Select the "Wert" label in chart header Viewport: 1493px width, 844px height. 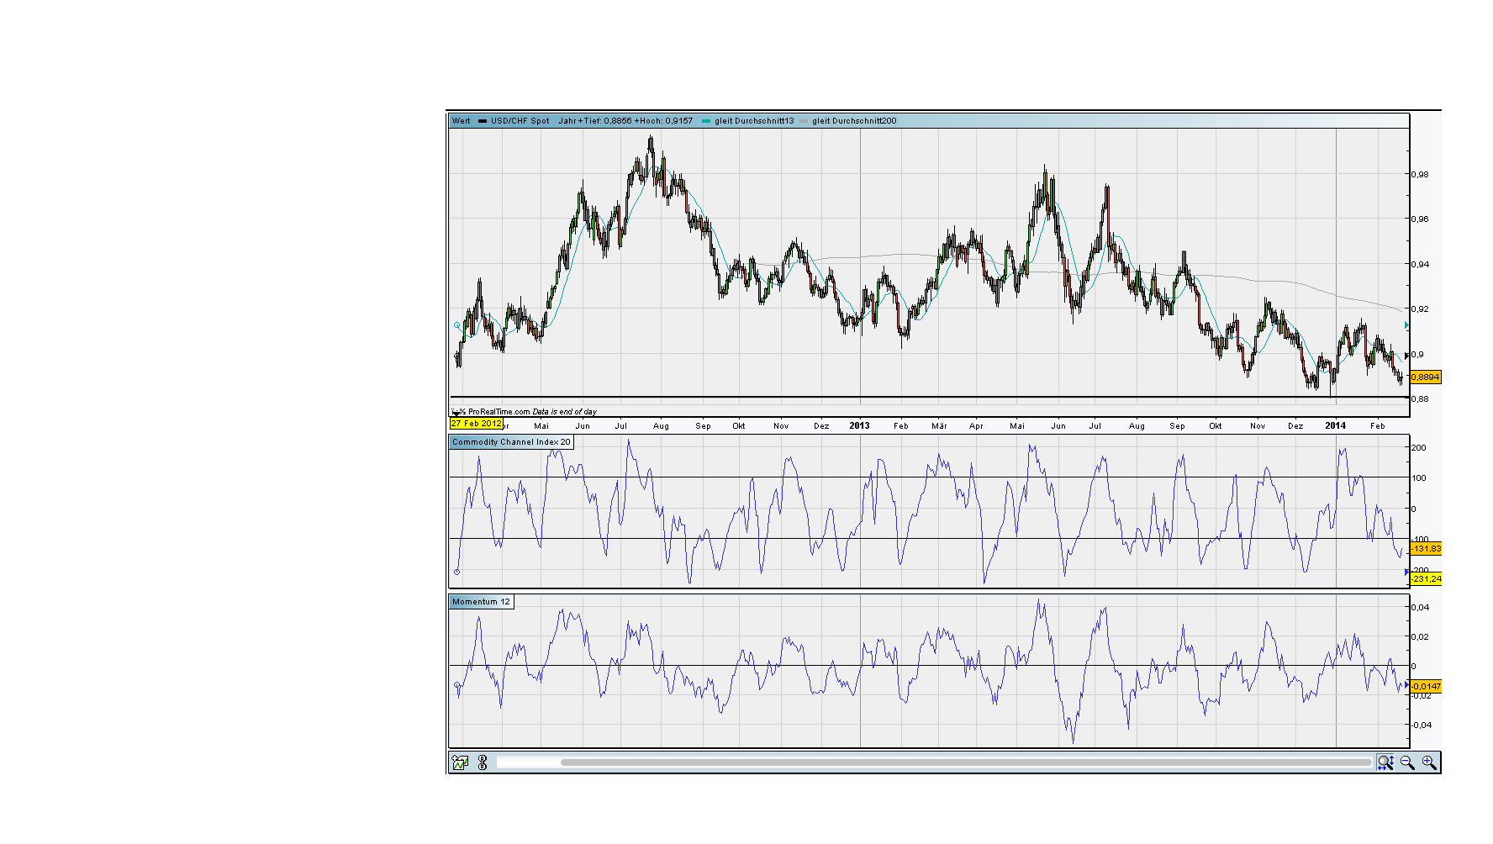tap(462, 121)
